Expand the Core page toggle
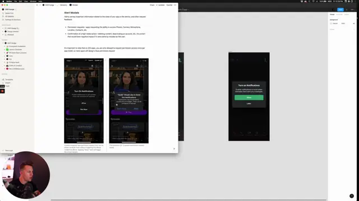Screen dimensions: 359x201 point(4,56)
